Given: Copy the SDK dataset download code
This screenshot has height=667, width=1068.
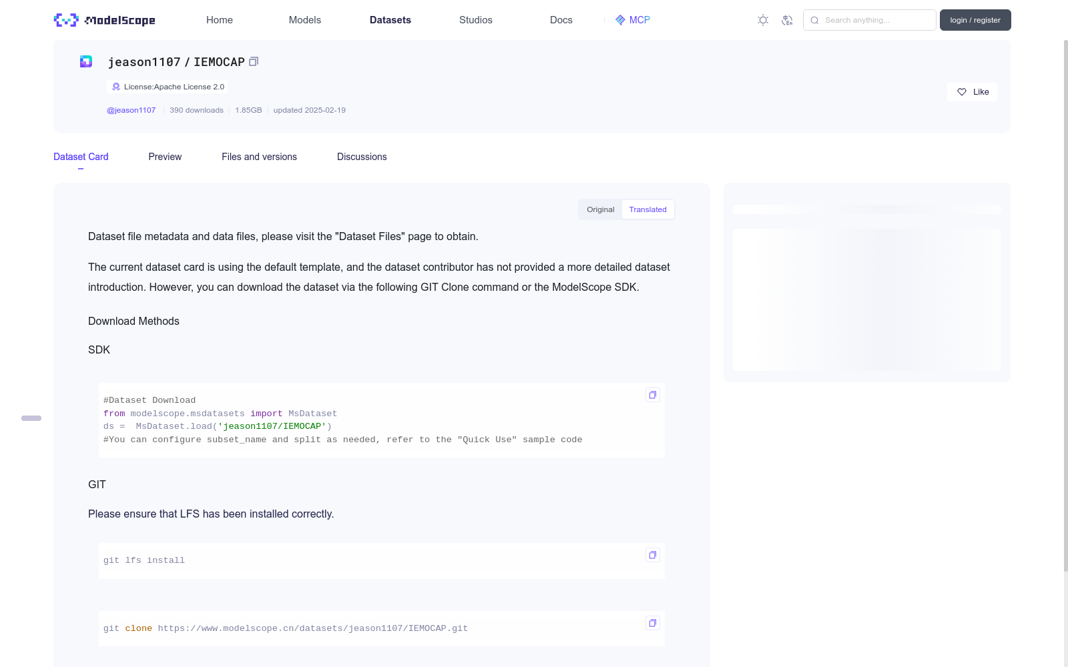Looking at the screenshot, I should (653, 395).
